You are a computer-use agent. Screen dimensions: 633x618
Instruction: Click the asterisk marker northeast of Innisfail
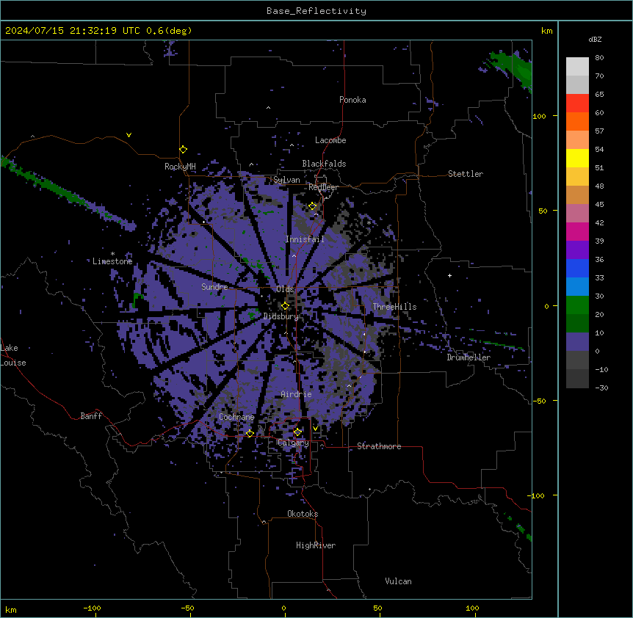point(369,222)
